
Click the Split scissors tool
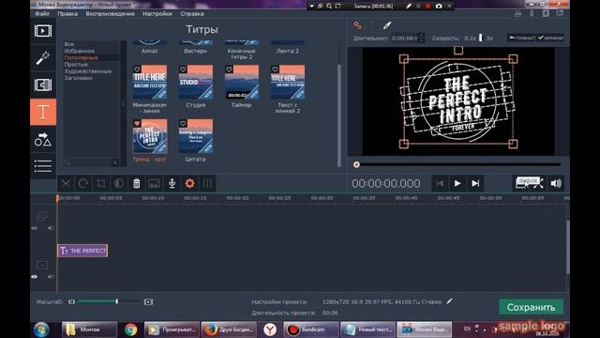tap(66, 183)
